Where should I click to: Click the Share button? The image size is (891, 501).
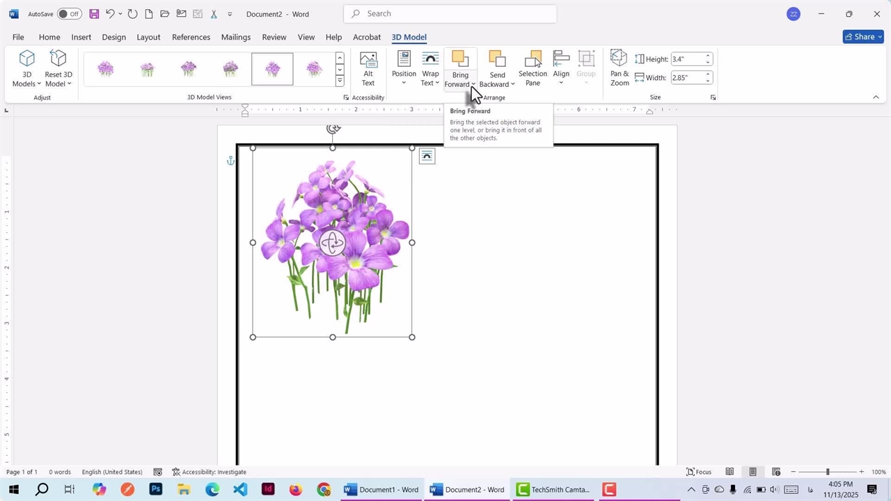[x=862, y=37]
